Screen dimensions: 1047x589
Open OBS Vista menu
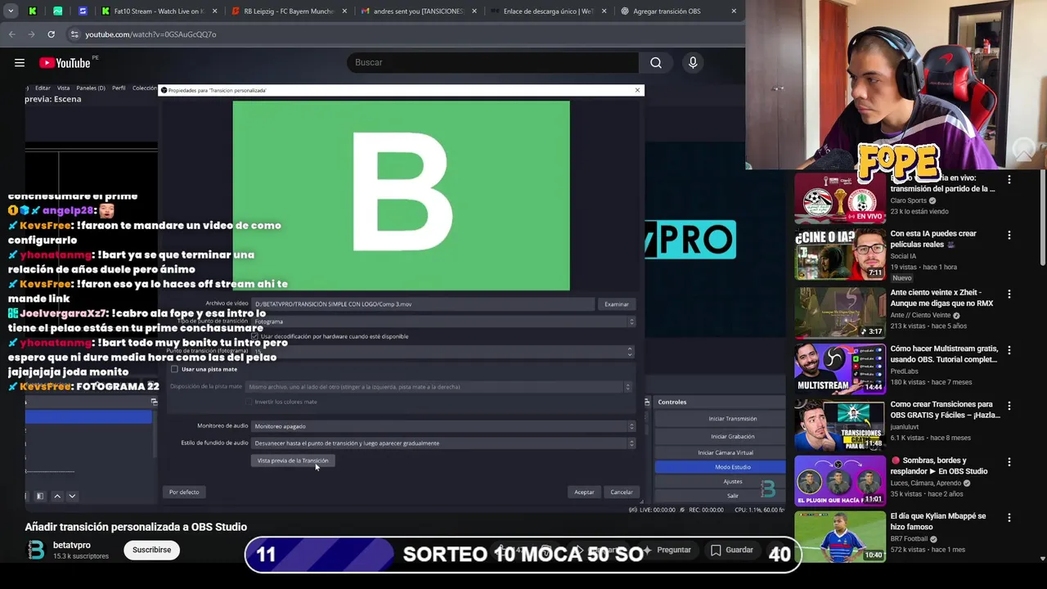tap(63, 88)
